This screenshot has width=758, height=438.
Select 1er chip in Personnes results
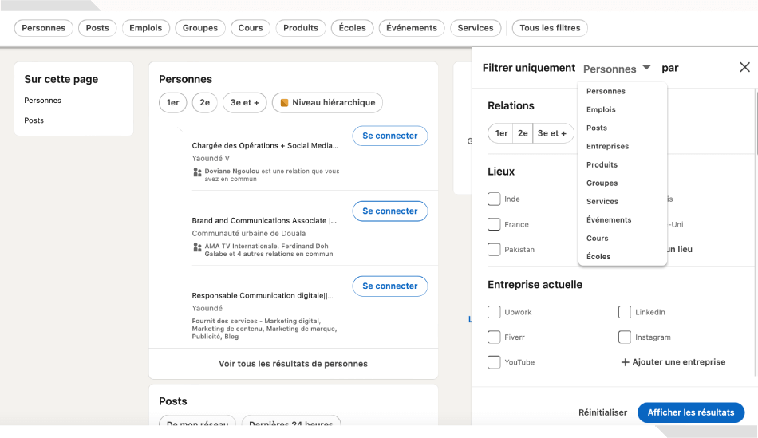[172, 102]
